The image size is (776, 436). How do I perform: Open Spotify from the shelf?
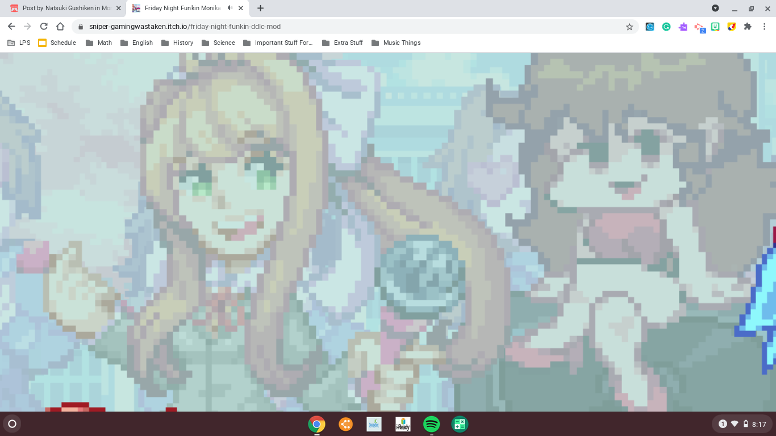(431, 424)
